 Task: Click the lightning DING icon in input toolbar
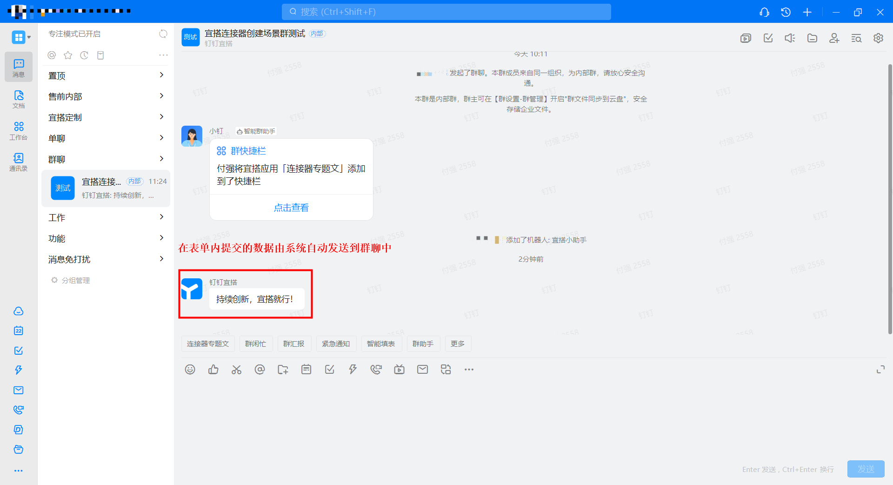[353, 370]
